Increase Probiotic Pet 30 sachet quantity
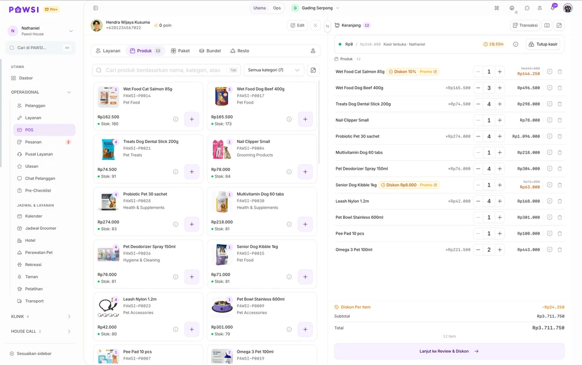This screenshot has height=365, width=582. pos(500,136)
